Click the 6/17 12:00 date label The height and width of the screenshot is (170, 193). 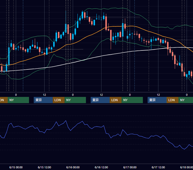click(158, 167)
